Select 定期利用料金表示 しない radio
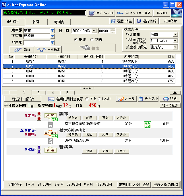The image size is (184, 196). 99,99
